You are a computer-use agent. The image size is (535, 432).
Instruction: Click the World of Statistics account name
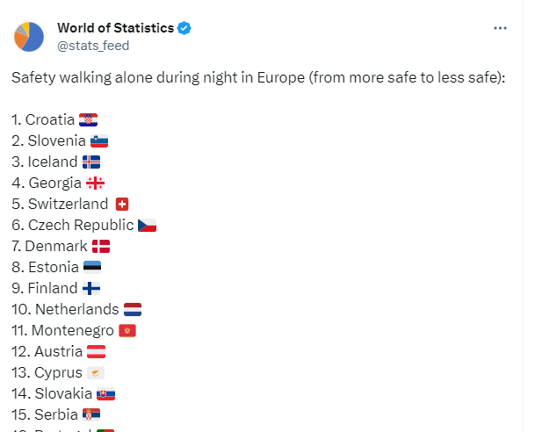(x=114, y=28)
